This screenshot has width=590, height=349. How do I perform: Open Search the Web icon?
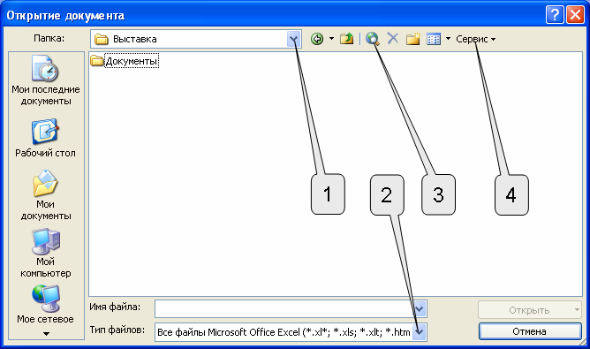point(372,39)
